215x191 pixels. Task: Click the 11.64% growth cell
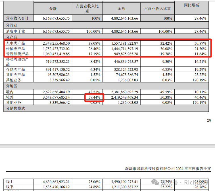tap(201, 54)
